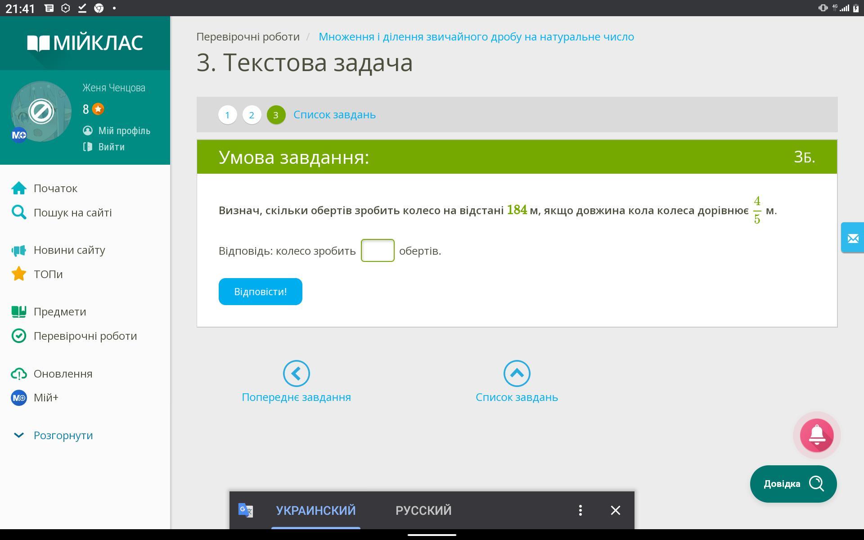This screenshot has width=864, height=540.
Task: Tap the Google Translate icon
Action: (x=246, y=510)
